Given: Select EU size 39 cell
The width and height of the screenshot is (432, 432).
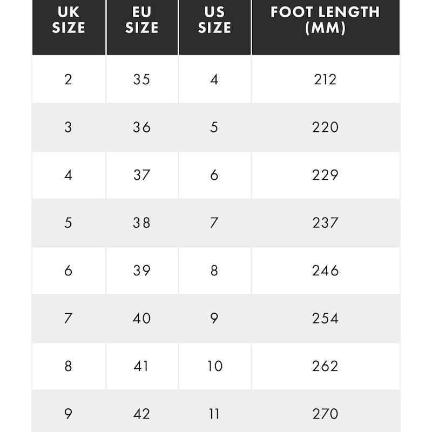Looking at the screenshot, I should pyautogui.click(x=142, y=271).
